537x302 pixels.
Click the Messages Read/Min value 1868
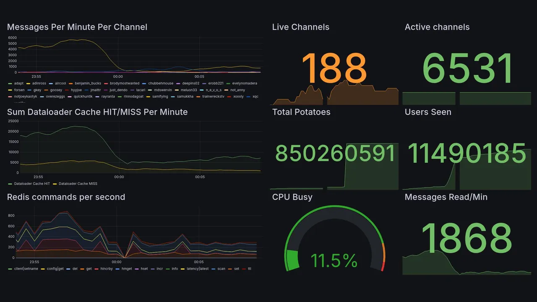pyautogui.click(x=467, y=237)
